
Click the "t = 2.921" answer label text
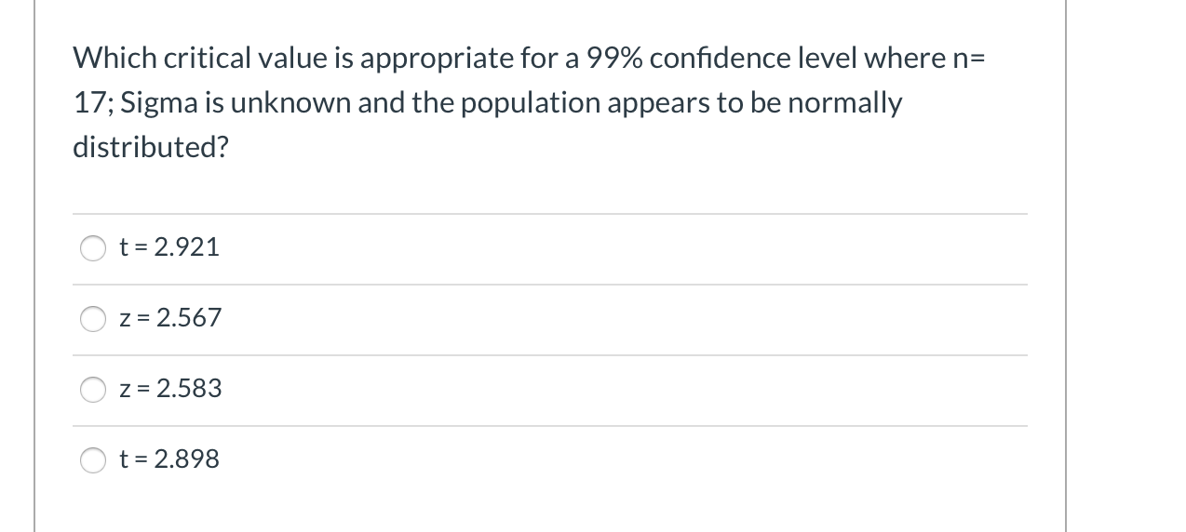pos(169,247)
